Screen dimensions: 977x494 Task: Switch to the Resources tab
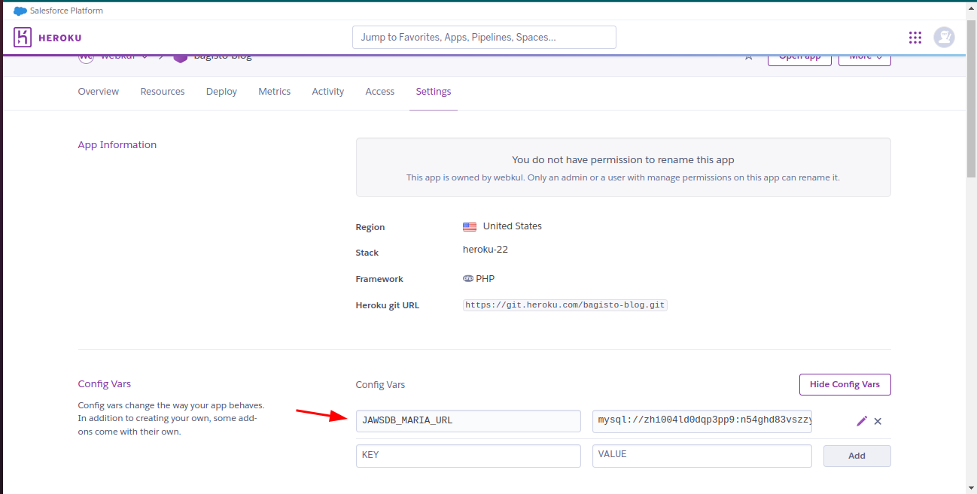pyautogui.click(x=163, y=92)
